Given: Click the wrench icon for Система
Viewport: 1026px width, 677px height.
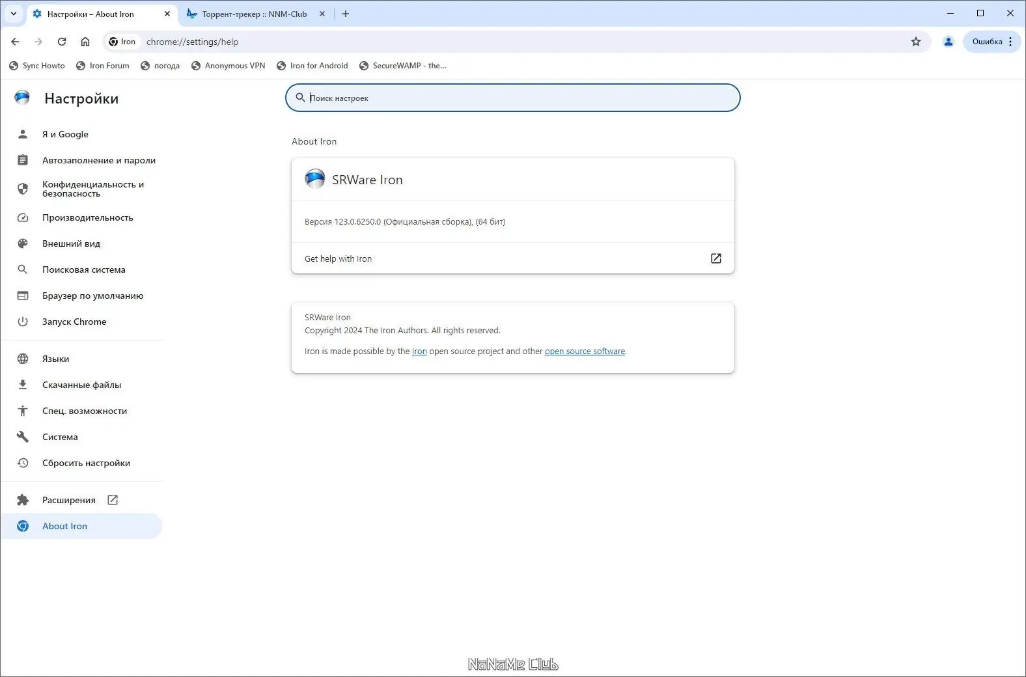Looking at the screenshot, I should (x=23, y=437).
